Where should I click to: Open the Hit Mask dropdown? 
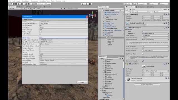point(63,62)
